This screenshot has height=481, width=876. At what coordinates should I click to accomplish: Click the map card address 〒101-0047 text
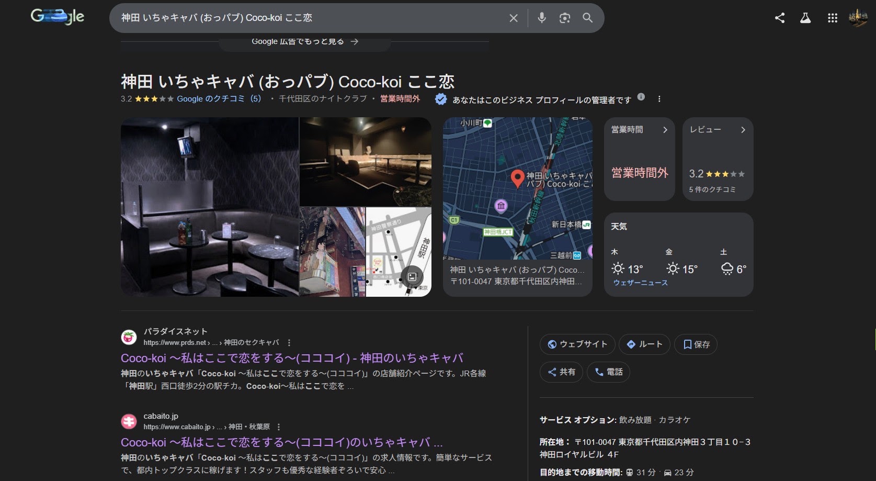[x=516, y=282]
